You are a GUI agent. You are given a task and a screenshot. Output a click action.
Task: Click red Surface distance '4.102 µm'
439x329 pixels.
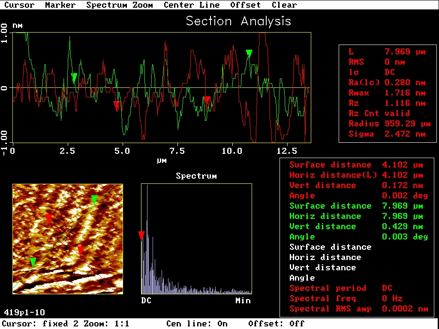[x=403, y=165]
